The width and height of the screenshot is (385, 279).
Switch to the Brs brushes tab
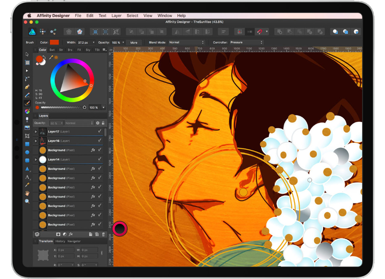70,50
